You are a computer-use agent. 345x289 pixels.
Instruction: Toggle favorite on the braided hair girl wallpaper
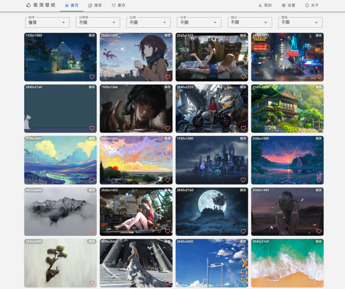click(x=319, y=231)
